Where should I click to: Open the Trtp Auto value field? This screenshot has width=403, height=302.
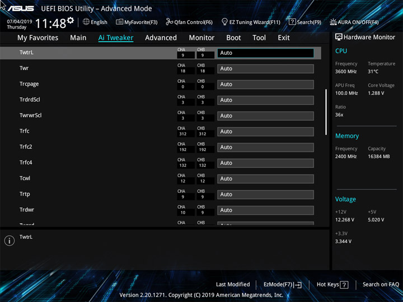click(265, 195)
